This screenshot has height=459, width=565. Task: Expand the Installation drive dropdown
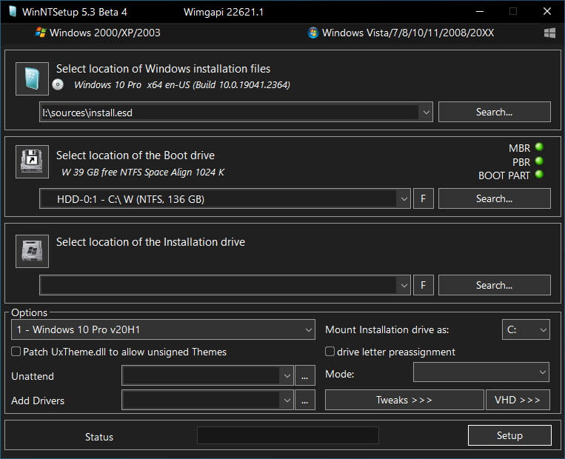pyautogui.click(x=404, y=285)
